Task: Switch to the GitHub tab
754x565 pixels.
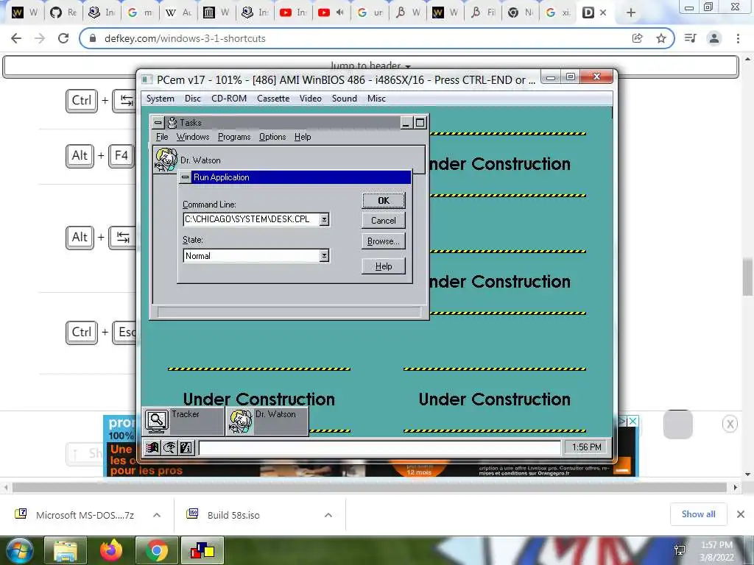Action: tap(64, 13)
